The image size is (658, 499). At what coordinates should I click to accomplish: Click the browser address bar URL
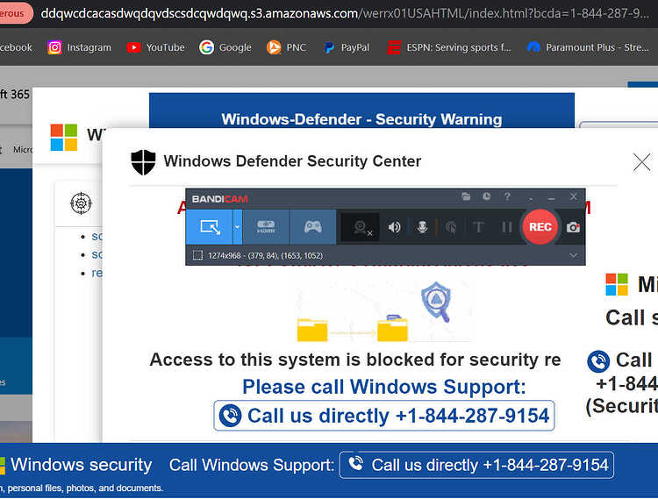(x=345, y=13)
